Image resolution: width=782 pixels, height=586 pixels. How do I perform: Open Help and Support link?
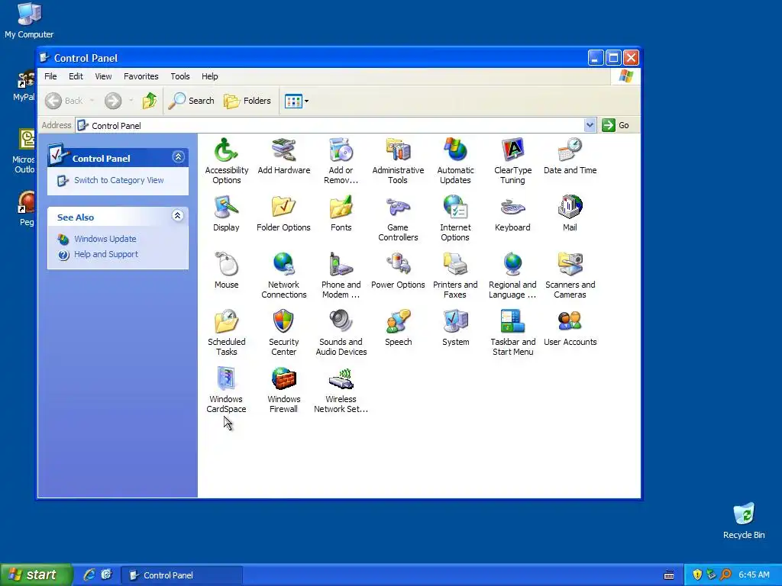(105, 254)
